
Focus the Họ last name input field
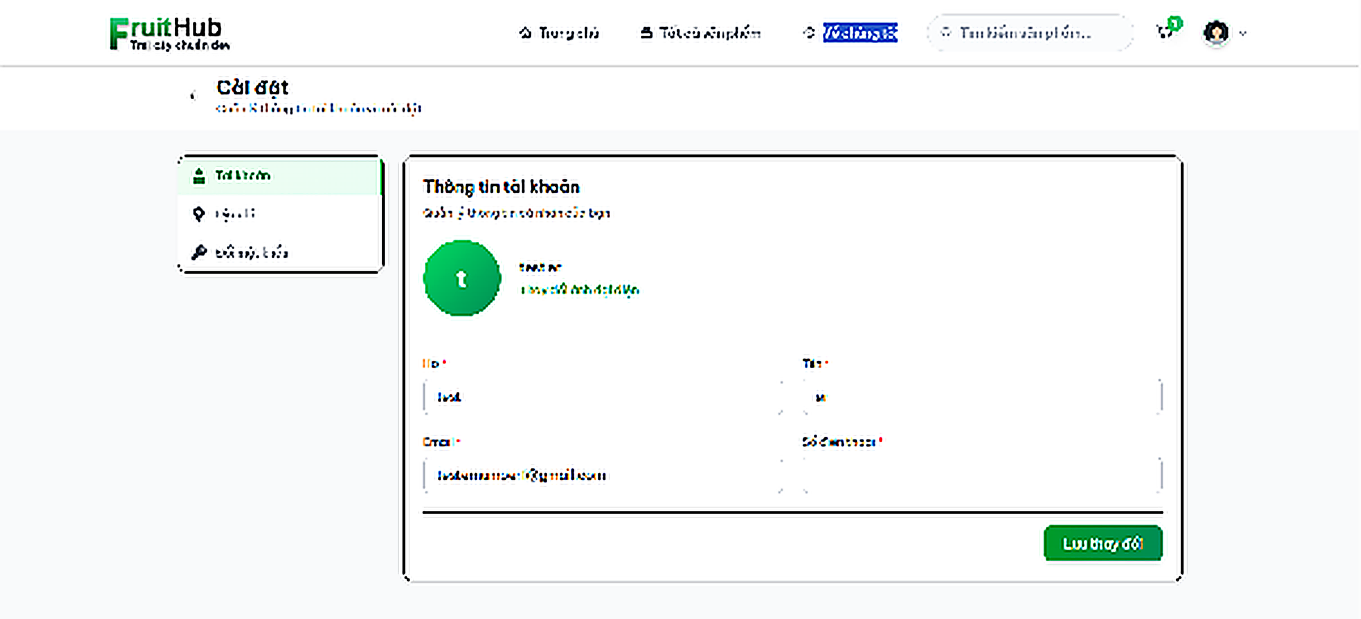(x=603, y=397)
